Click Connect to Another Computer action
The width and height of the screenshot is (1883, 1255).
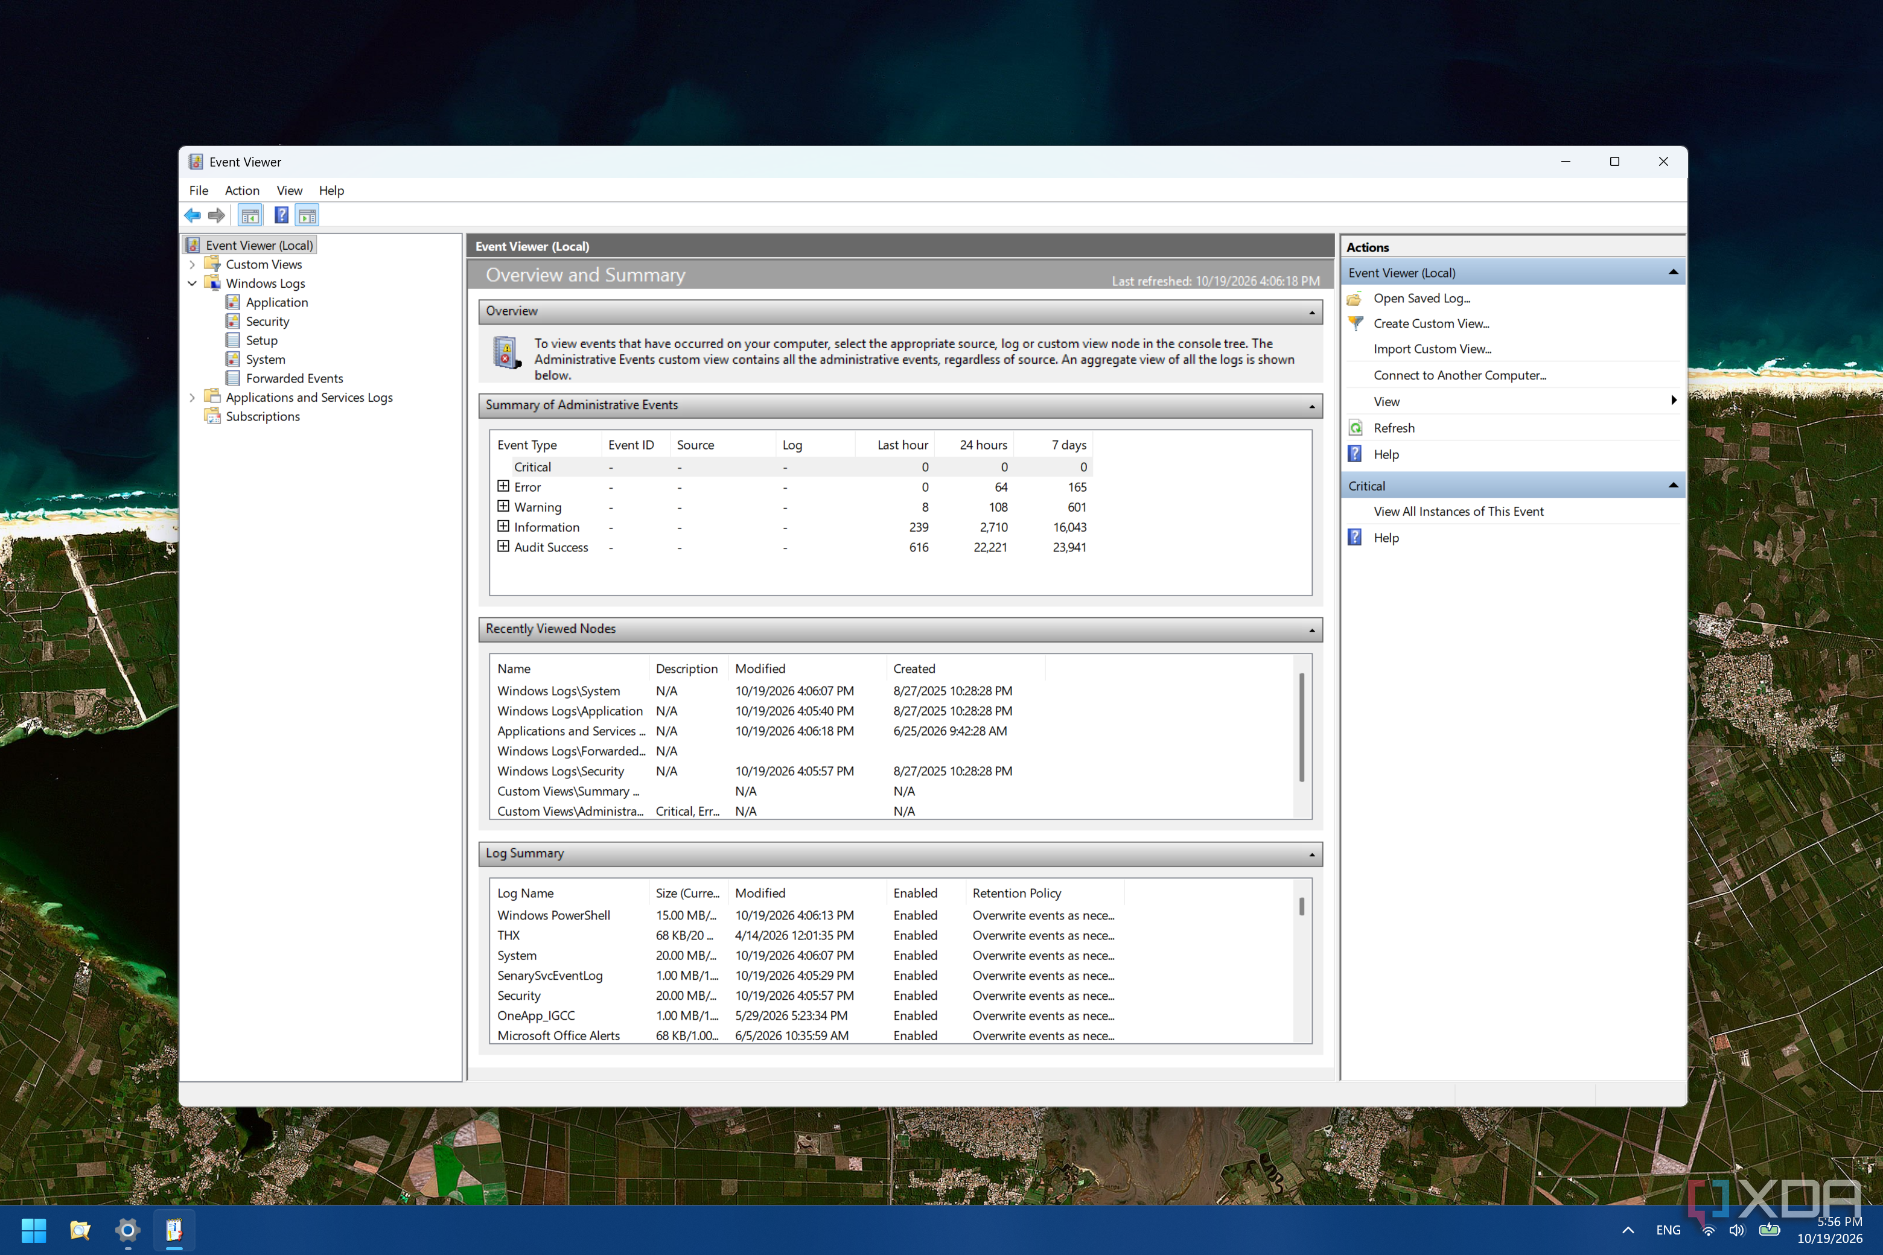tap(1459, 375)
